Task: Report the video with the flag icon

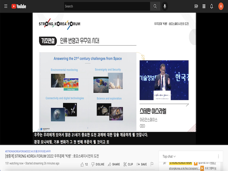Action: pyautogui.click(x=152, y=164)
